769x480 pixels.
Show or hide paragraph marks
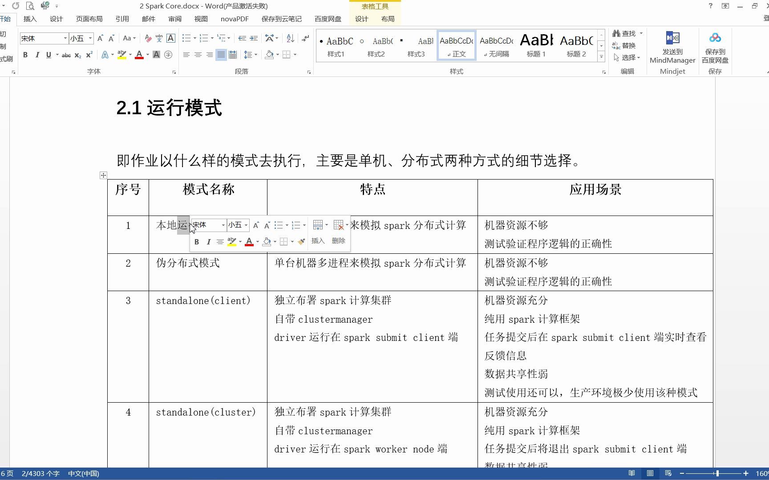(x=305, y=39)
